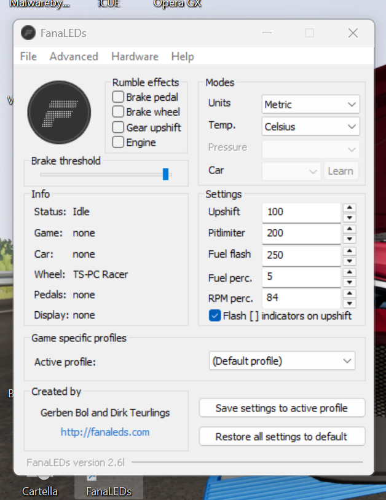Click Save settings to active profile
The width and height of the screenshot is (386, 500).
click(282, 408)
